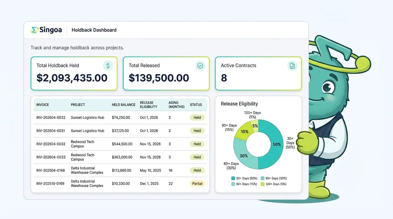
Task: Click the mascot character's eye
Action: 328,87
